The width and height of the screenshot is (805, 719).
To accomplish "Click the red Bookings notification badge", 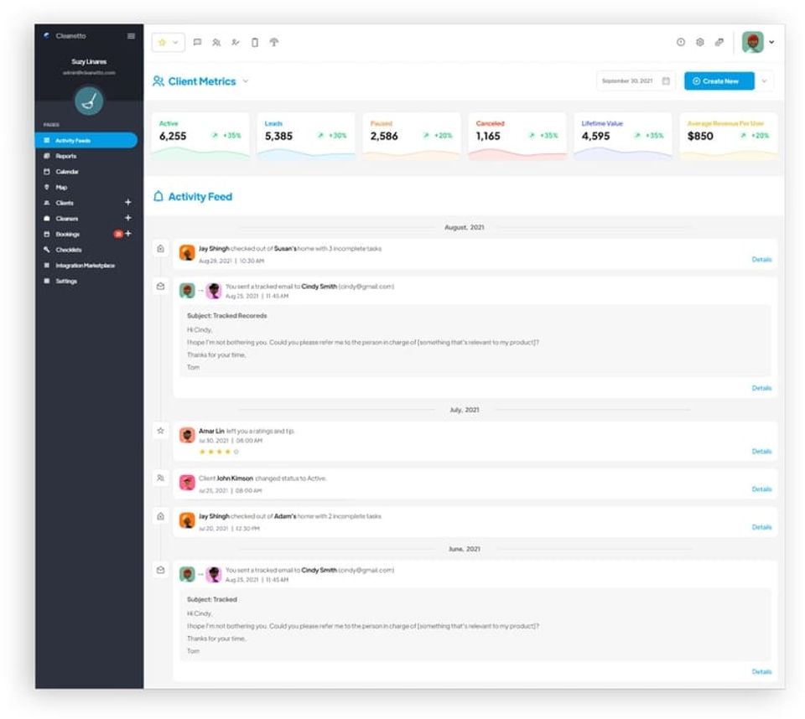I will click(118, 234).
